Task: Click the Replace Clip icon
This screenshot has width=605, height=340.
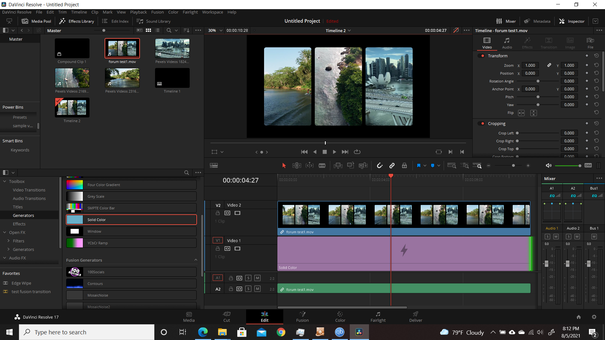Action: point(363,166)
